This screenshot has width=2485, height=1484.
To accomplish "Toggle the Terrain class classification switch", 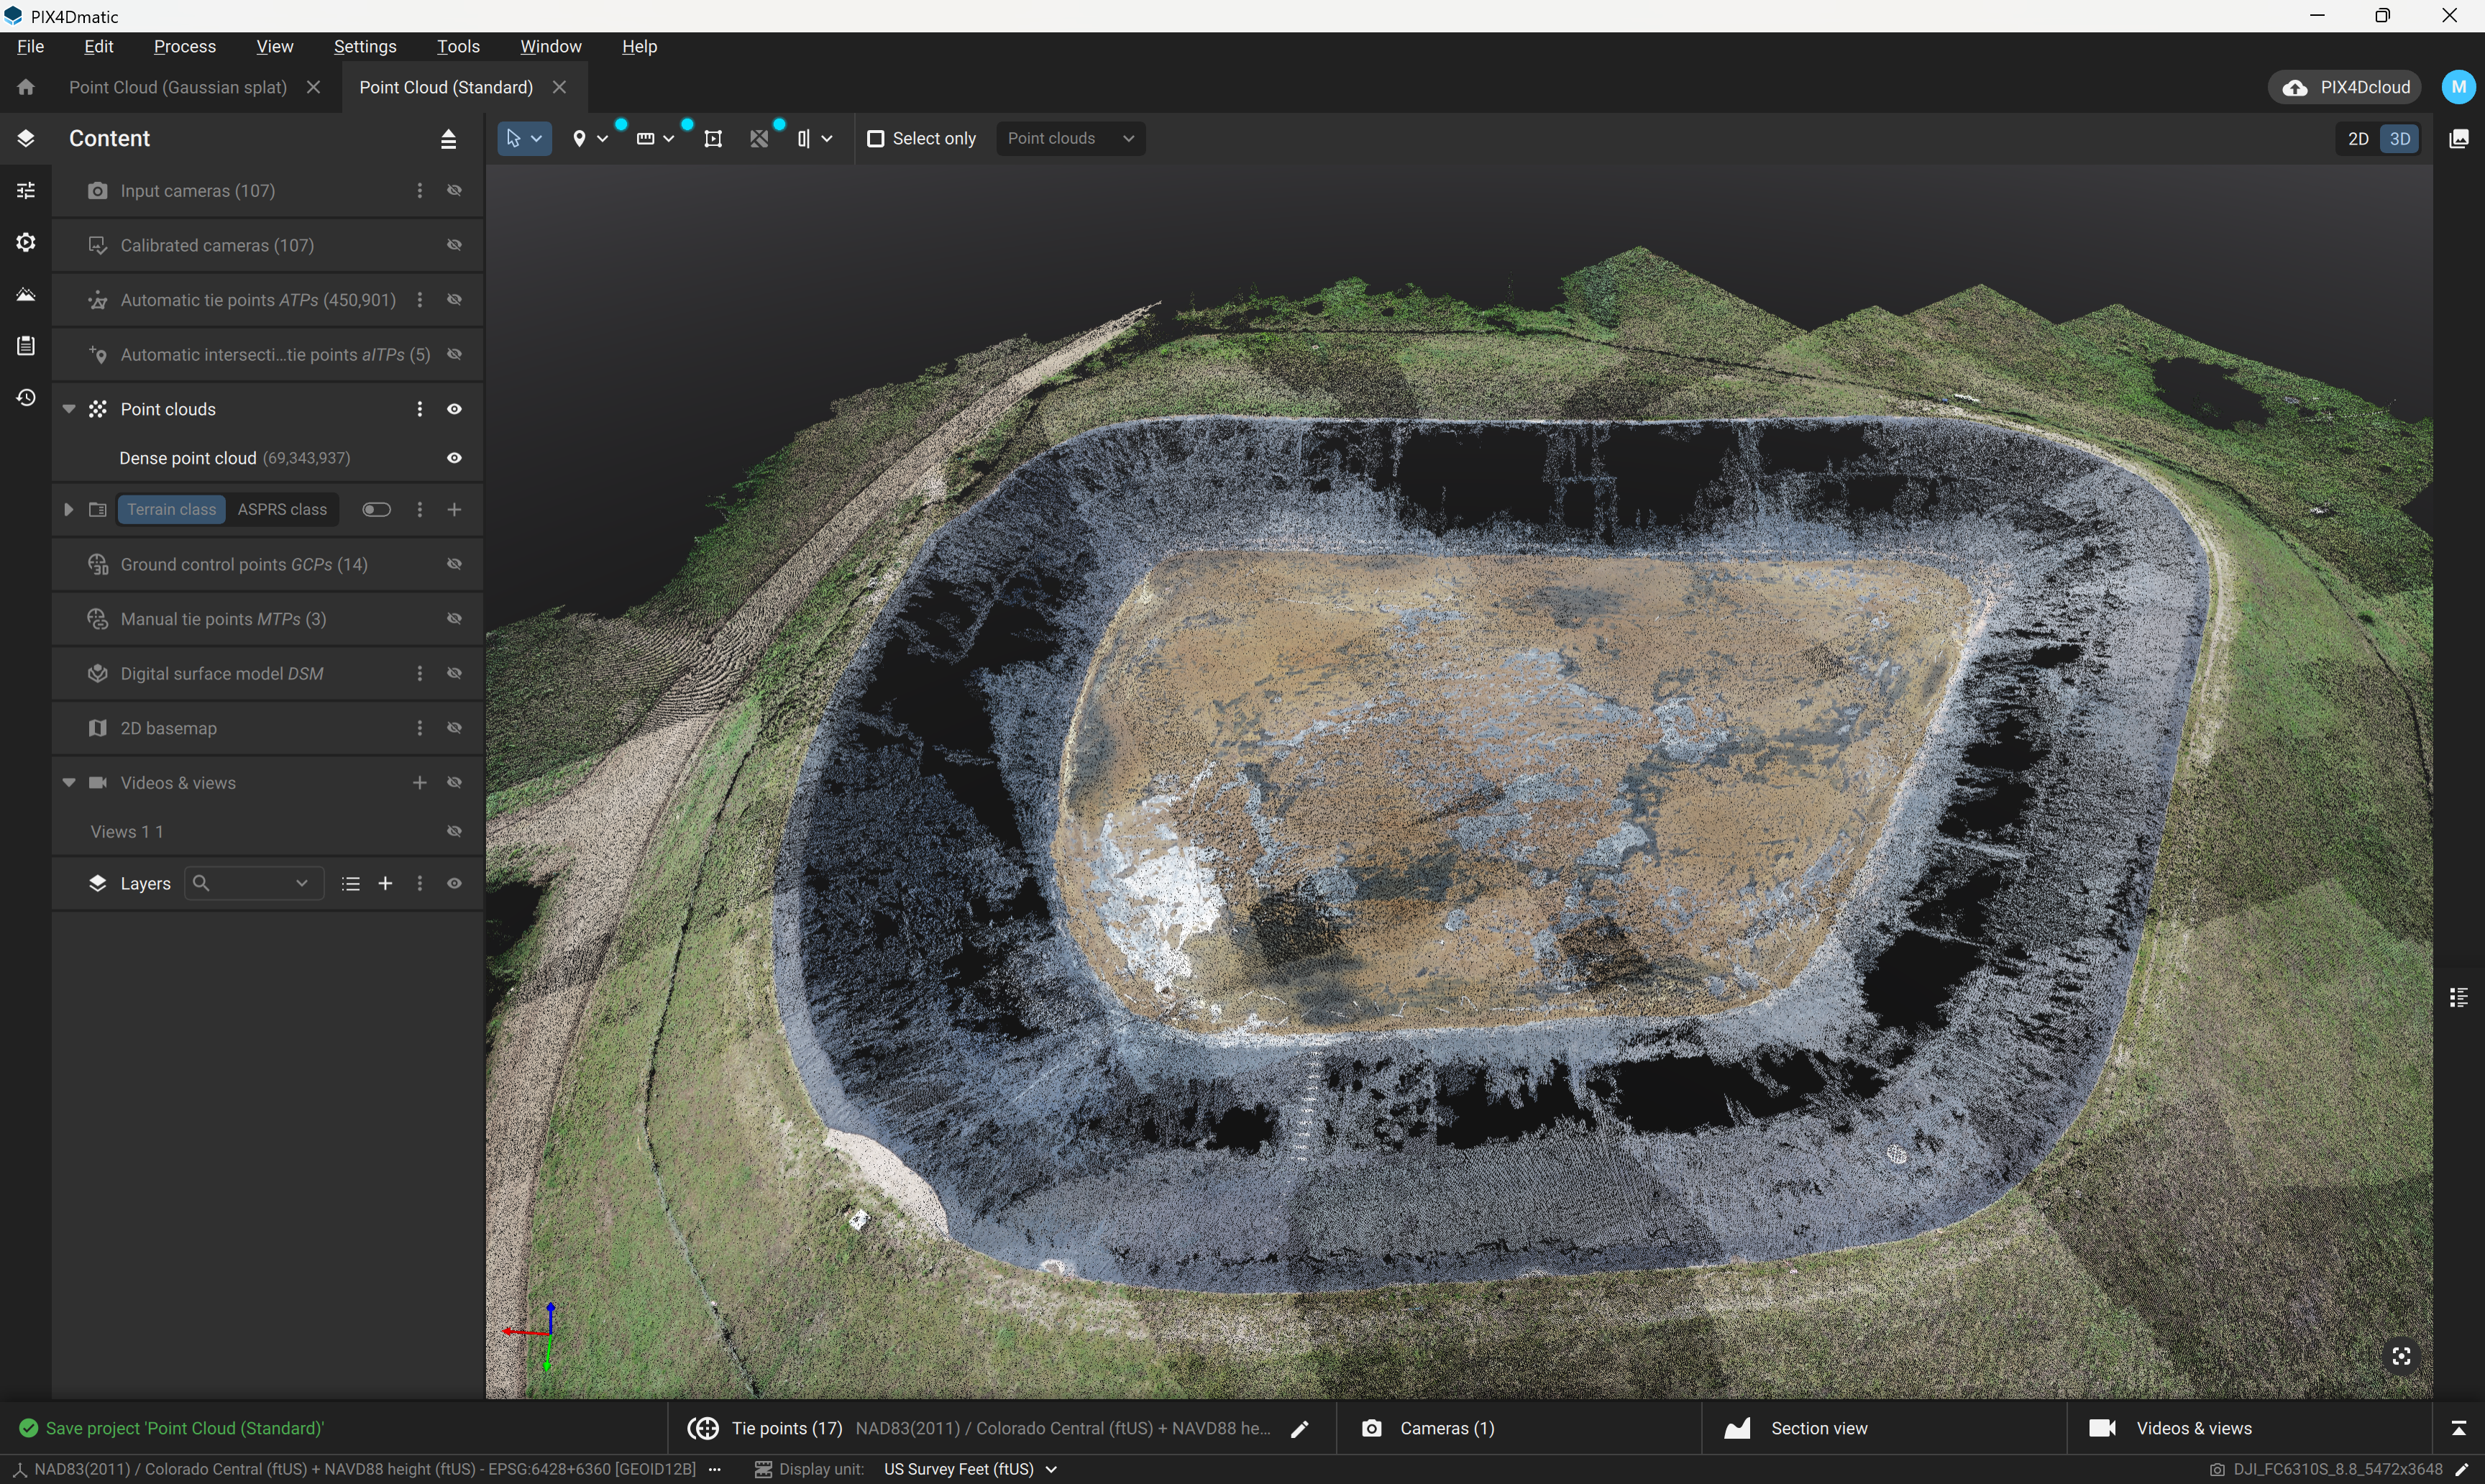I will [376, 509].
